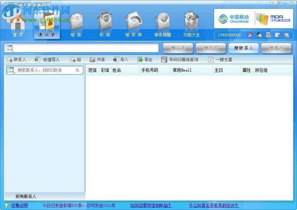Run 号码归属地查询 number location lookup
Screen dimensions: 297x210
coord(183,59)
